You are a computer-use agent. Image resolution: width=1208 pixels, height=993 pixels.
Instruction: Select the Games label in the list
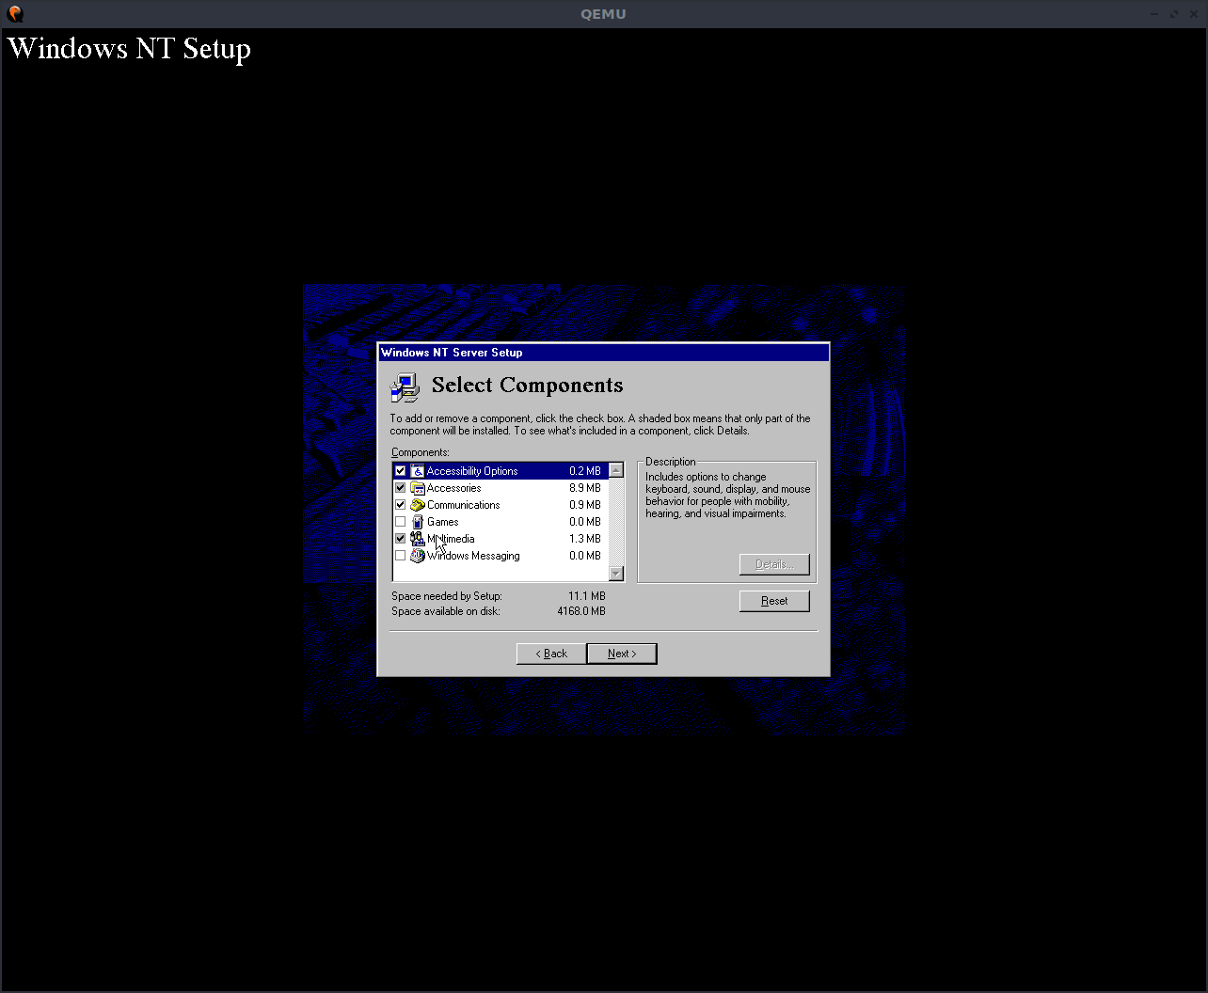pyautogui.click(x=443, y=522)
